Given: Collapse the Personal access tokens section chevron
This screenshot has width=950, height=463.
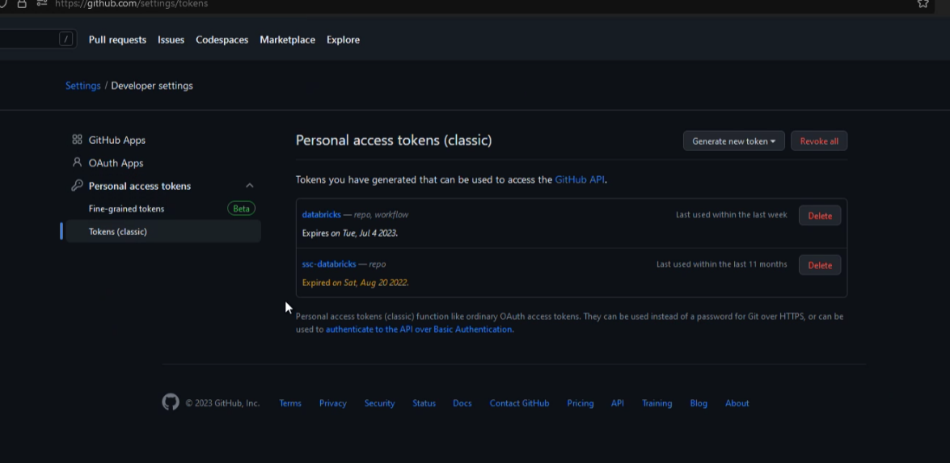Looking at the screenshot, I should 250,186.
